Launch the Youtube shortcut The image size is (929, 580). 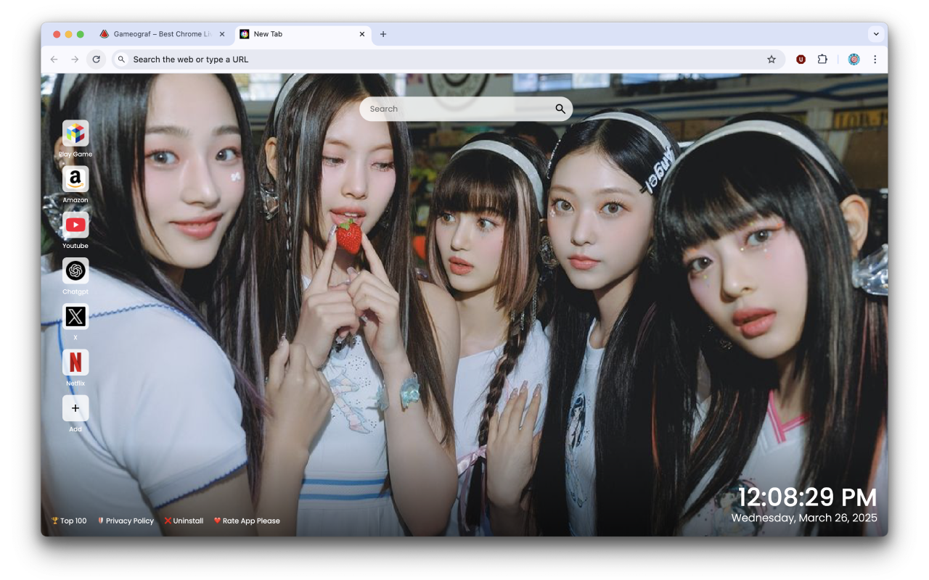pyautogui.click(x=75, y=225)
